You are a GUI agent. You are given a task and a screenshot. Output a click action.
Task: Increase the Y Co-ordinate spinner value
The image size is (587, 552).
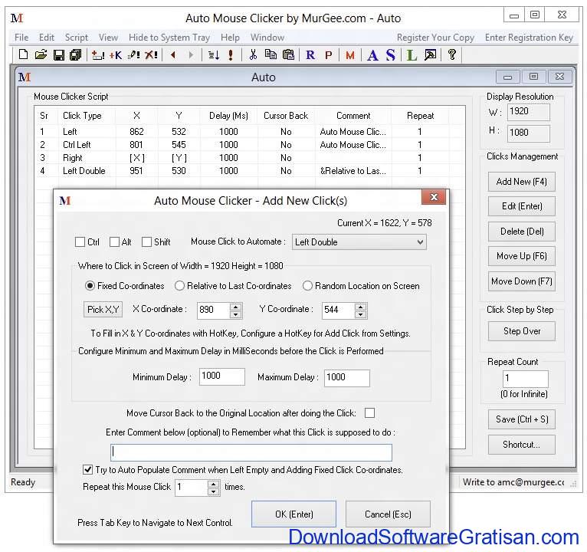[360, 307]
